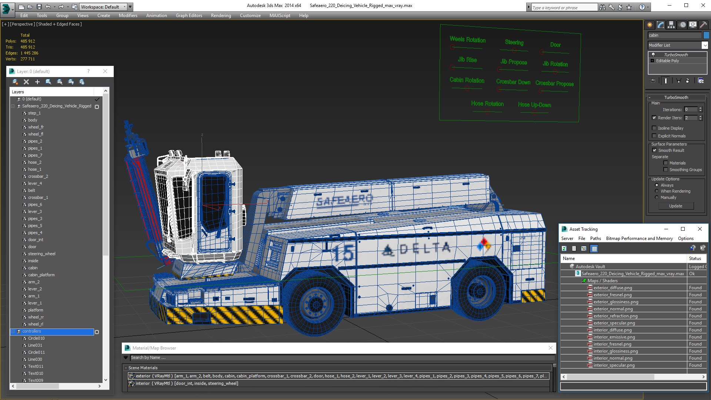Click Add Selected Objects plus icon
Screen dimensions: 711x400
(x=37, y=82)
